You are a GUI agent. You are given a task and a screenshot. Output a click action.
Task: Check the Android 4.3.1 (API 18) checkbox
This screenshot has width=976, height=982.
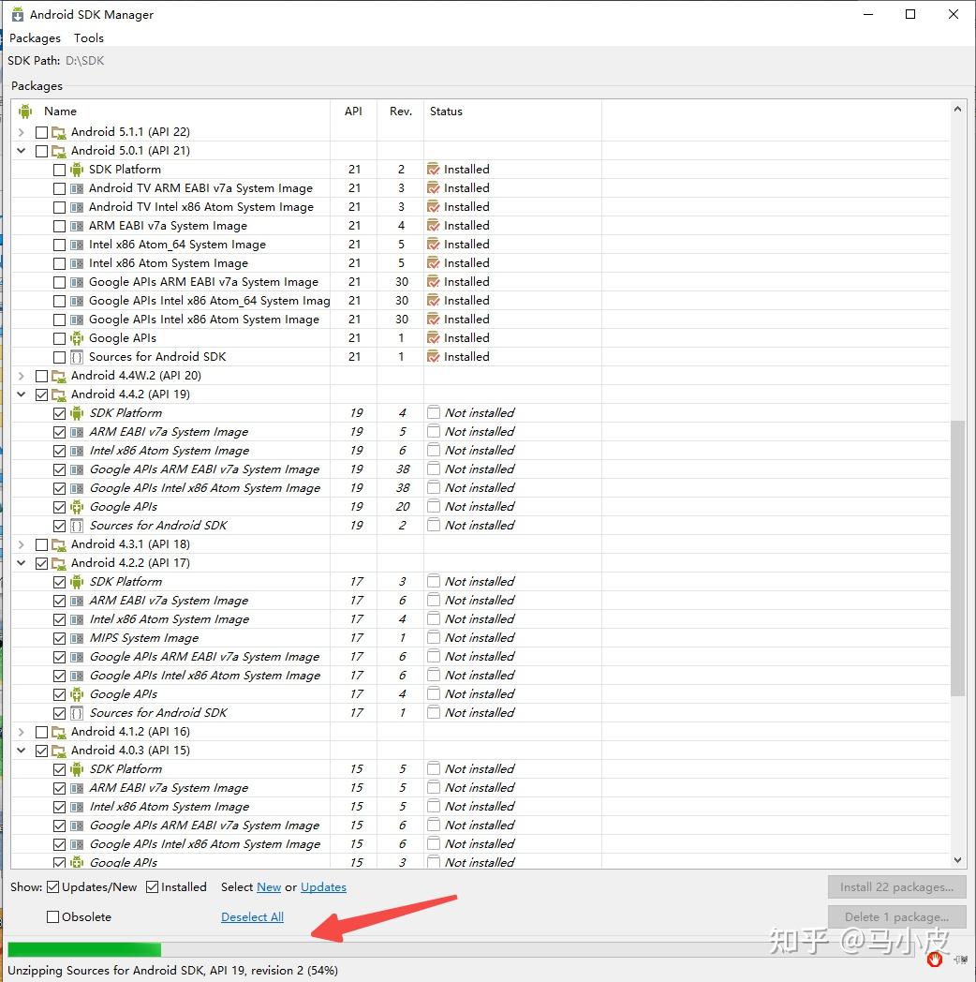coord(41,544)
